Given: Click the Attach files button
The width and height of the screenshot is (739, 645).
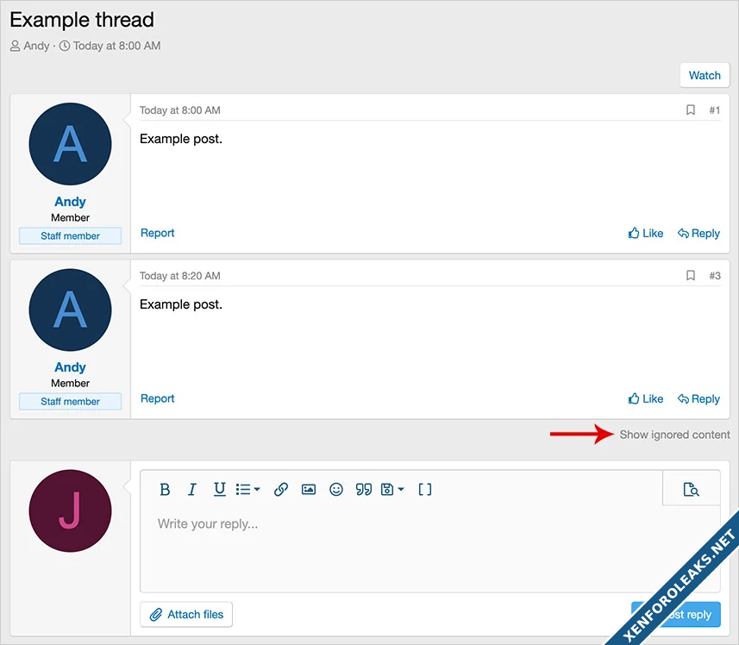Looking at the screenshot, I should 186,615.
